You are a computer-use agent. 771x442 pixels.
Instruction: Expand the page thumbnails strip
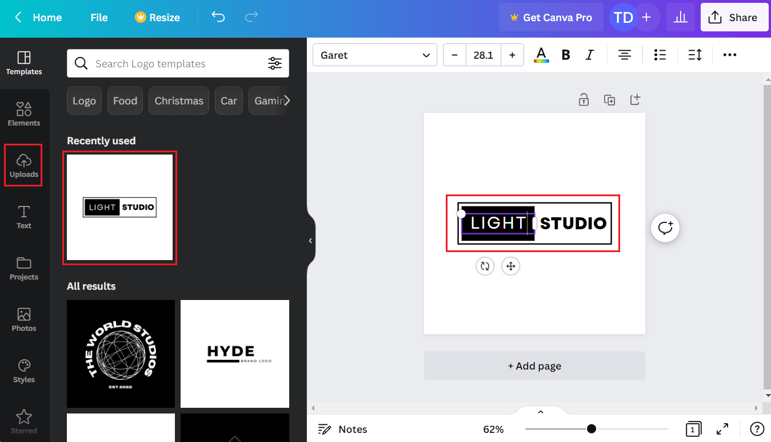[541, 411]
